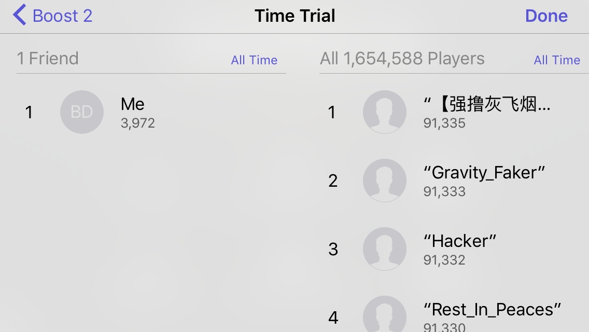Tap the BD avatar icon for Me
The height and width of the screenshot is (332, 589).
82,112
